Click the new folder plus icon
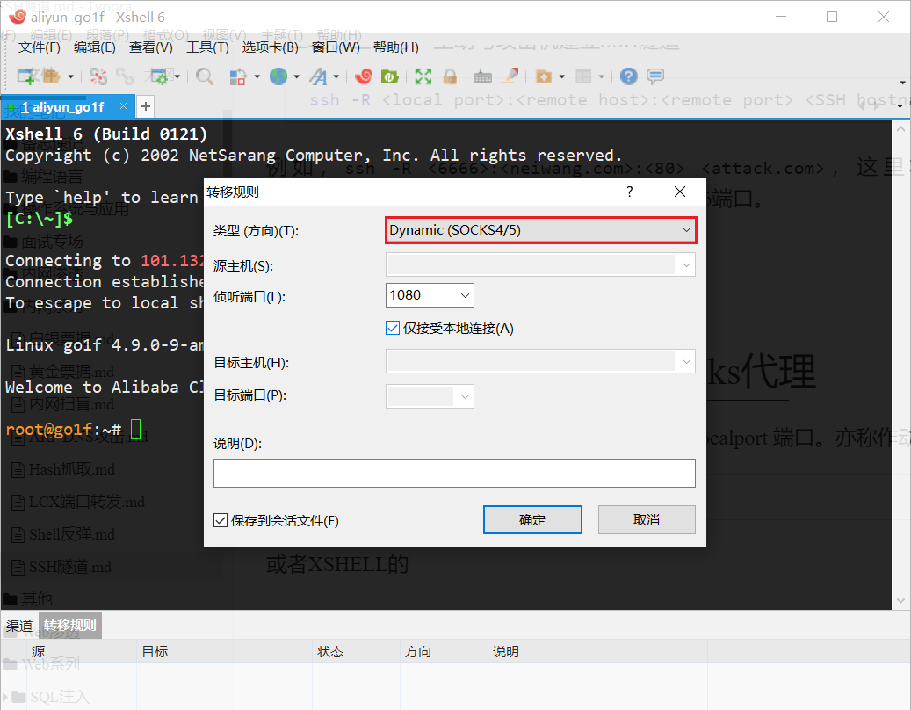Image resolution: width=911 pixels, height=710 pixels. (543, 76)
